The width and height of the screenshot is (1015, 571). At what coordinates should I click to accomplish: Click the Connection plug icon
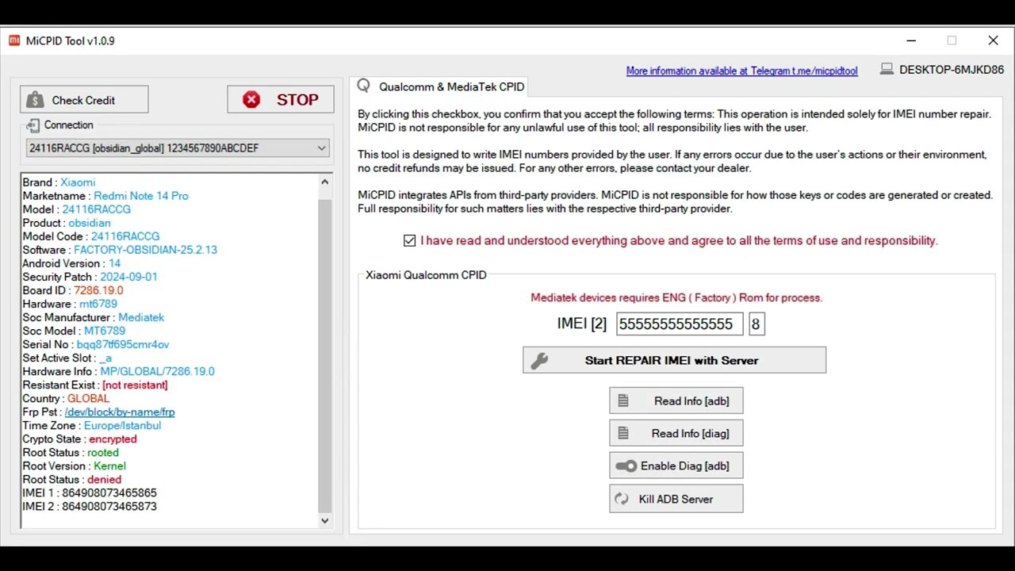click(x=33, y=125)
